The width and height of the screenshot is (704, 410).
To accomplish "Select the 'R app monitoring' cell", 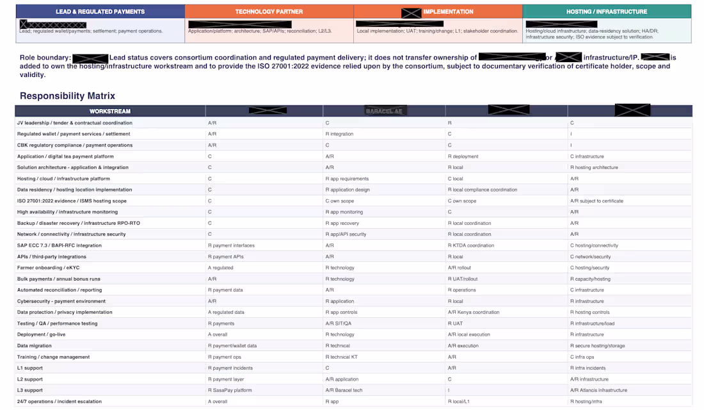I will pyautogui.click(x=344, y=212).
